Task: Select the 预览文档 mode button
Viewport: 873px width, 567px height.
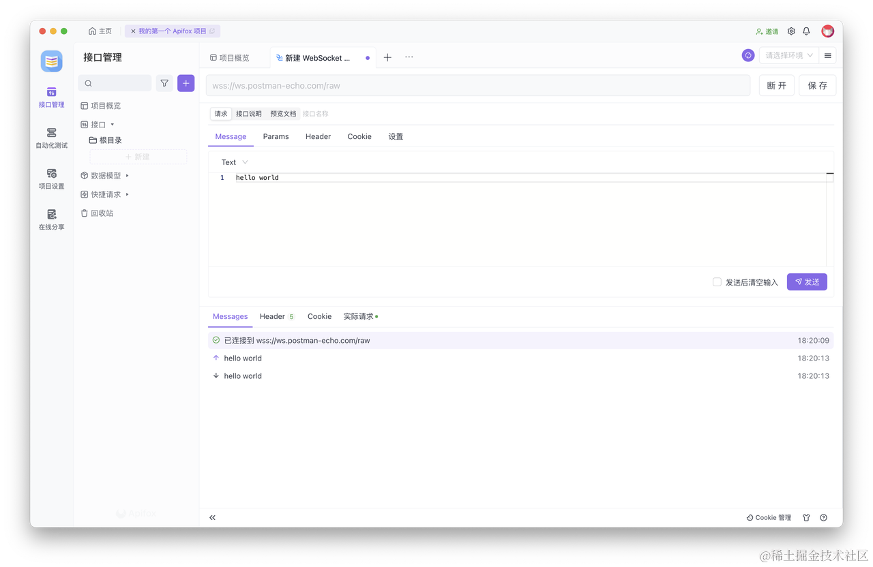Action: [x=283, y=114]
